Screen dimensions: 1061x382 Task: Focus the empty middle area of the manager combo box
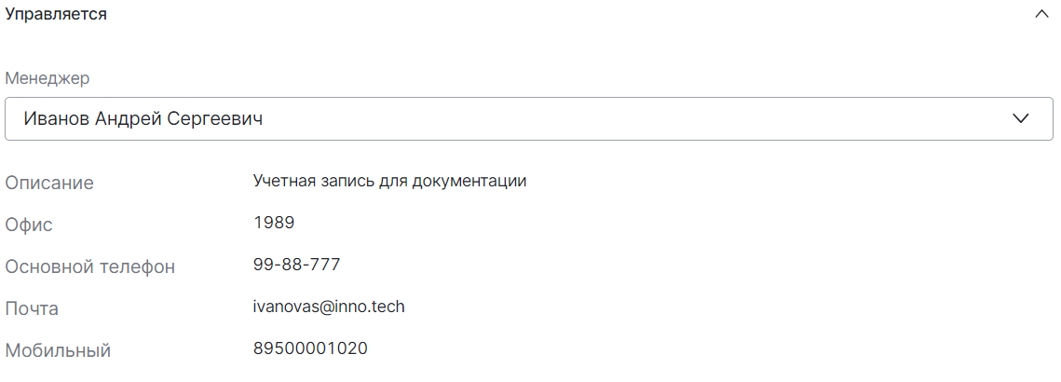605,119
